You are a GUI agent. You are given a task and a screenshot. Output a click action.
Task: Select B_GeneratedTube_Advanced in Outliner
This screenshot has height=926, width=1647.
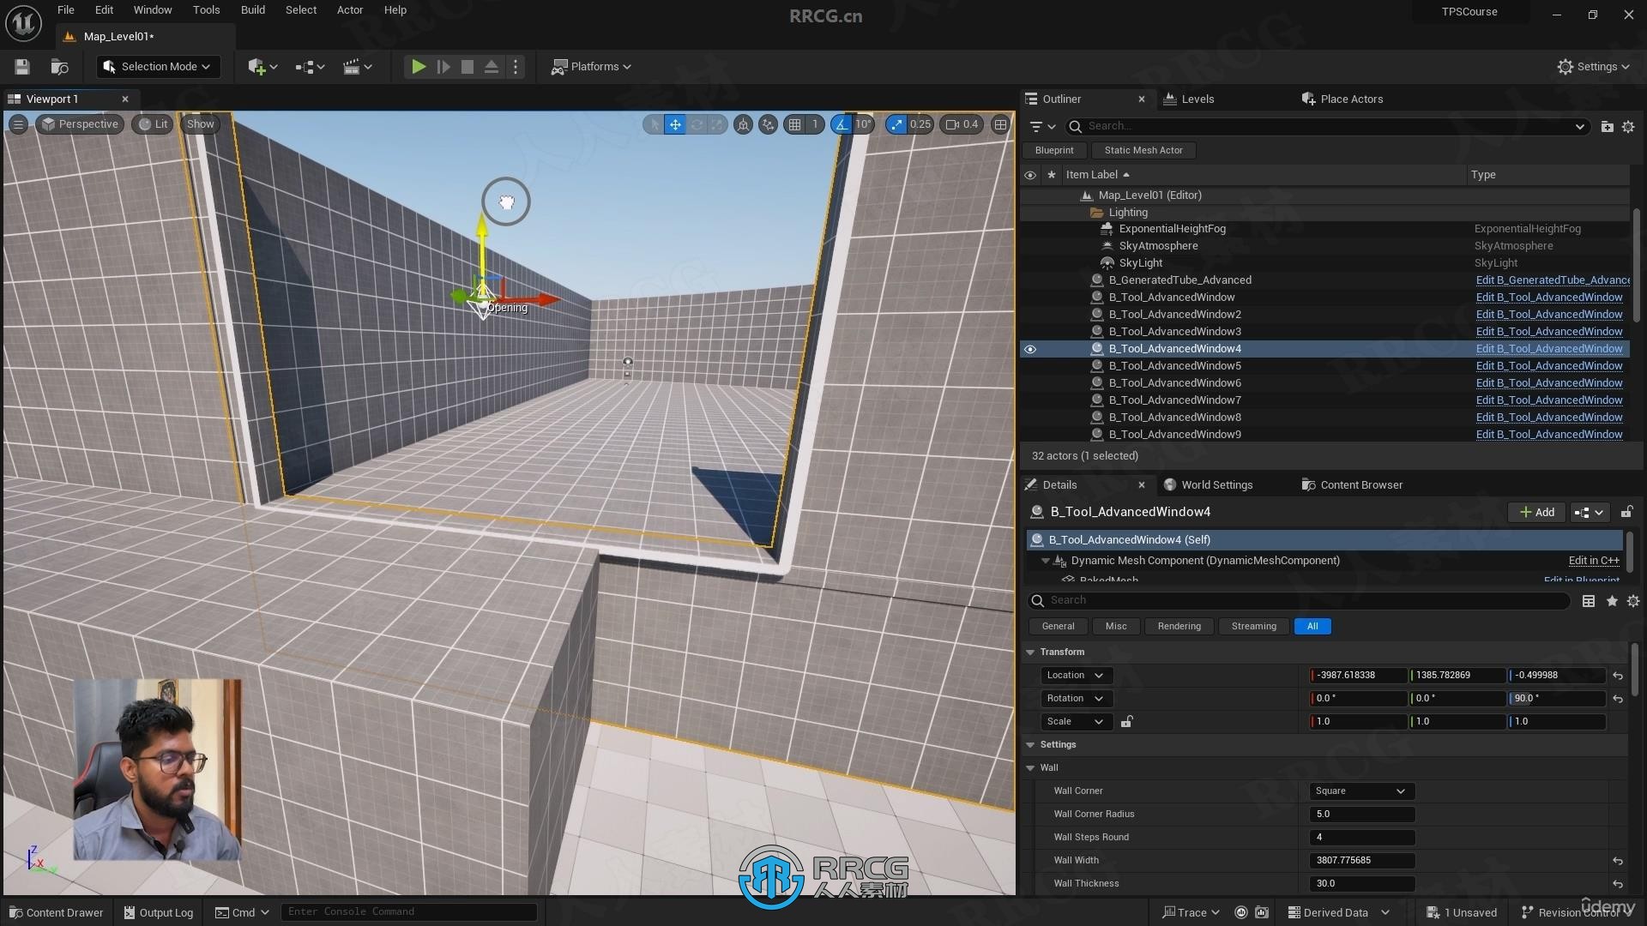pyautogui.click(x=1179, y=280)
